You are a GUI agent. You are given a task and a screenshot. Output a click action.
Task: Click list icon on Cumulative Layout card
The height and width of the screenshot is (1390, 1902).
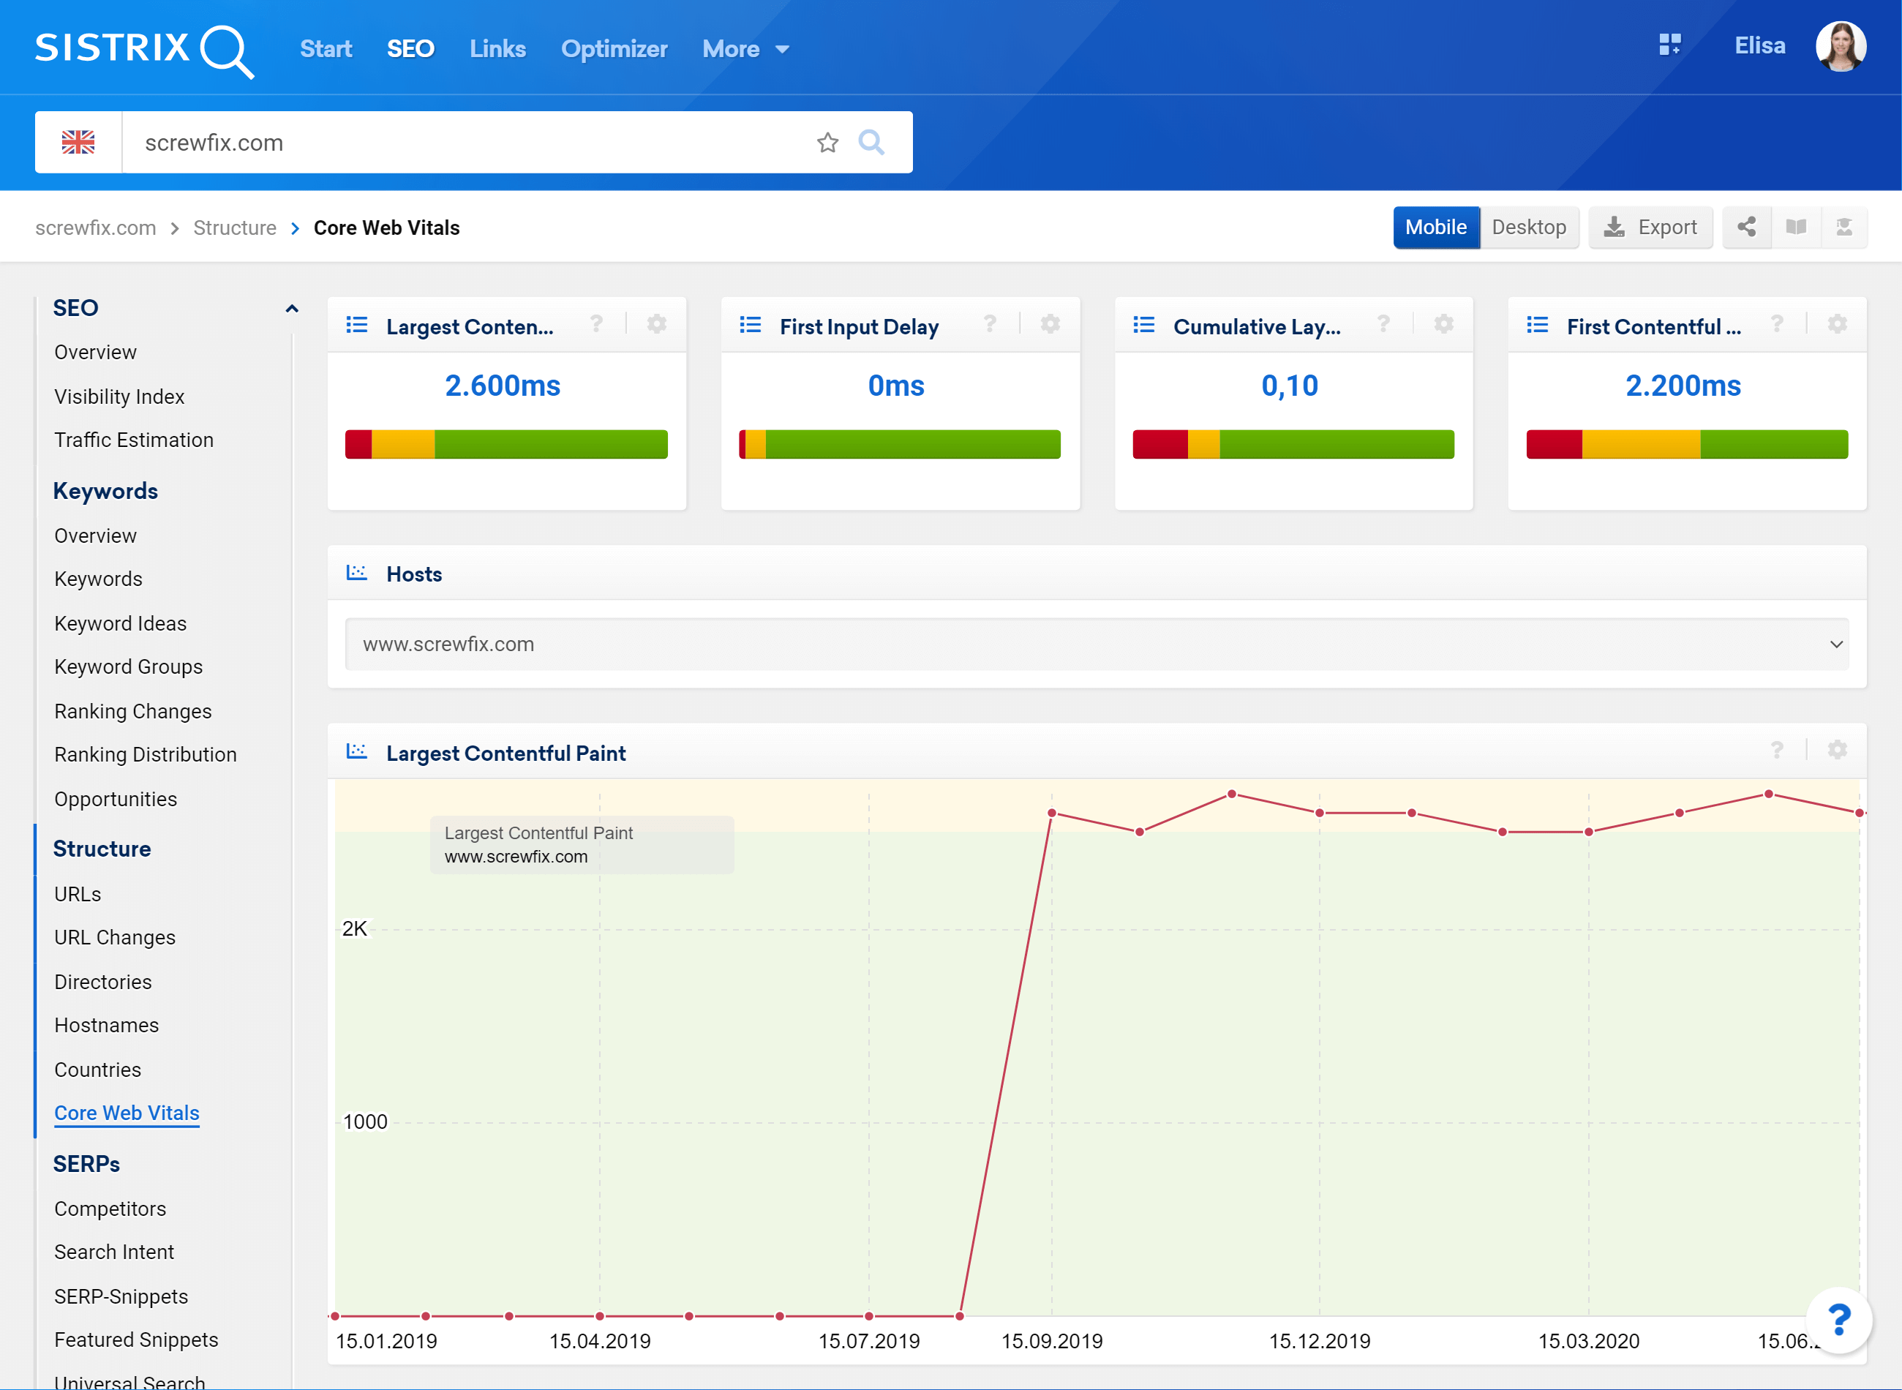click(1144, 326)
